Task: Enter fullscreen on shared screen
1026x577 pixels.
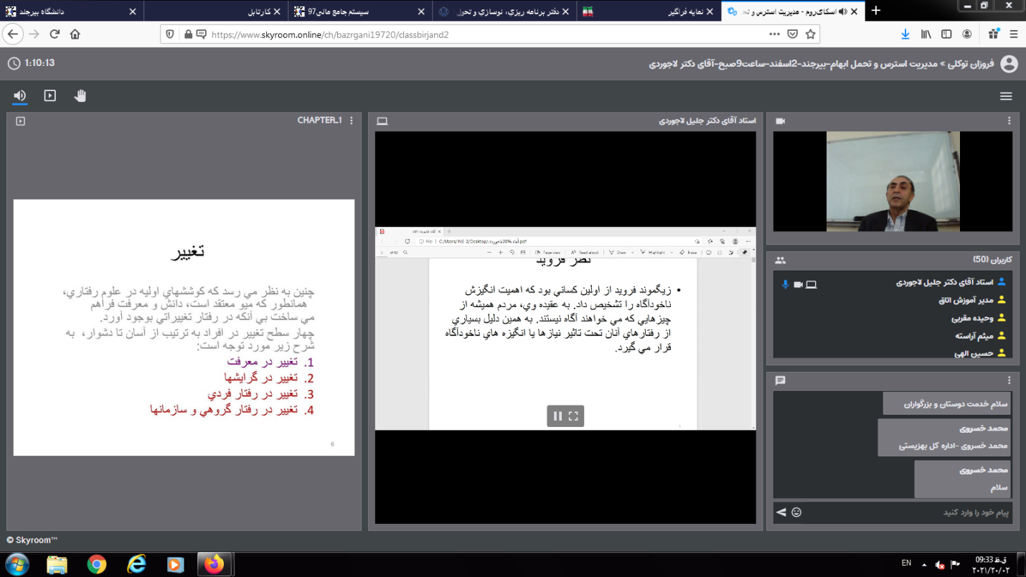Action: [573, 416]
